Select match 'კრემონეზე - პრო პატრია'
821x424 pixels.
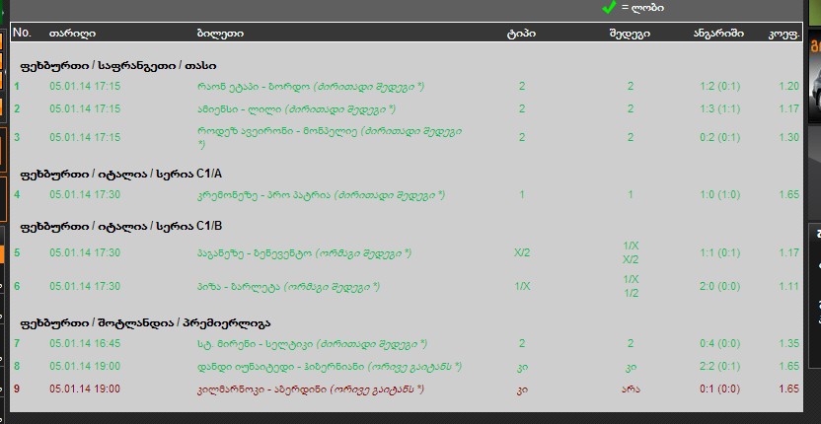[263, 195]
